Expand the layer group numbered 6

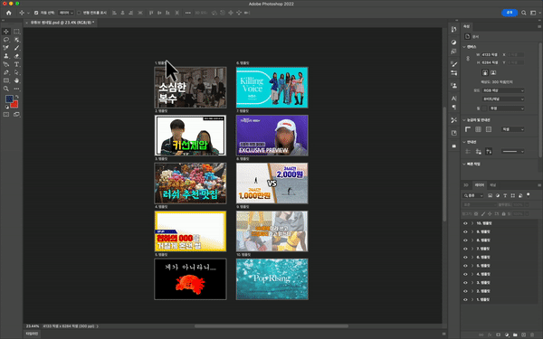coord(472,257)
